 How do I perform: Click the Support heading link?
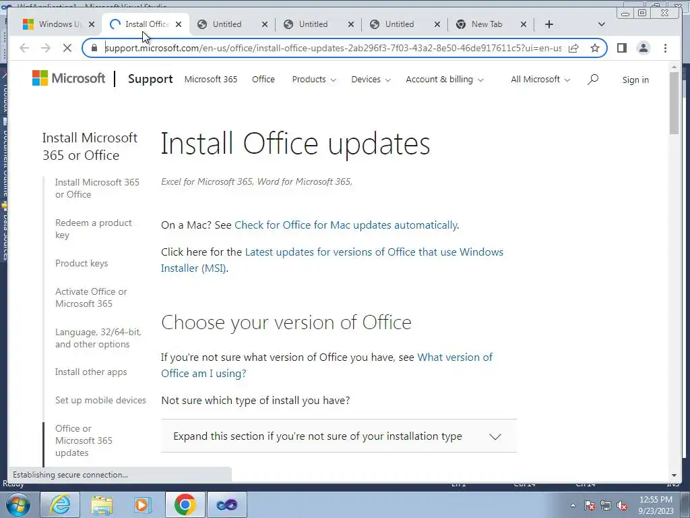click(150, 79)
